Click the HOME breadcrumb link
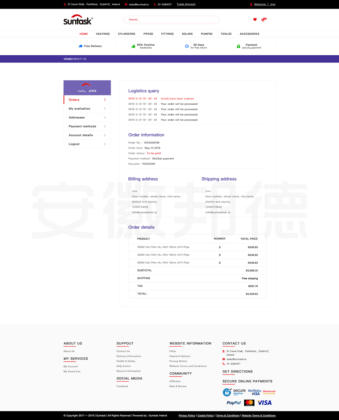 point(67,59)
